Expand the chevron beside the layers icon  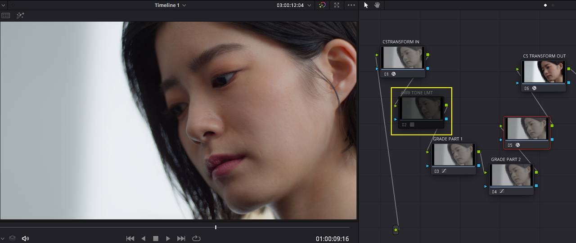pyautogui.click(x=3, y=238)
